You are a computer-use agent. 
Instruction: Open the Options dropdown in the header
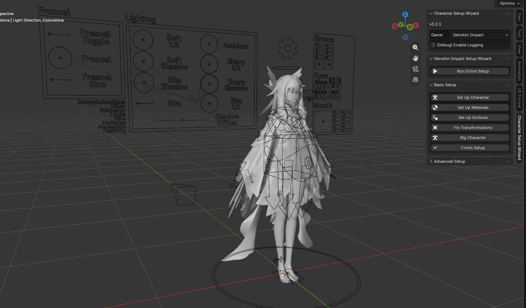click(509, 3)
